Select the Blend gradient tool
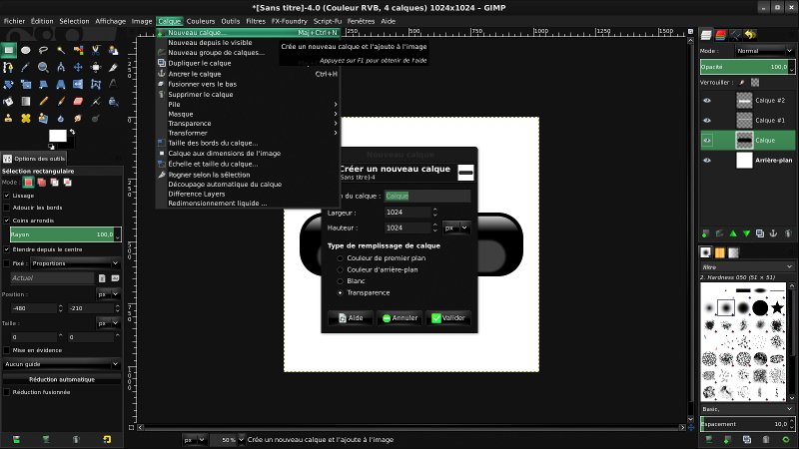 pos(26,102)
